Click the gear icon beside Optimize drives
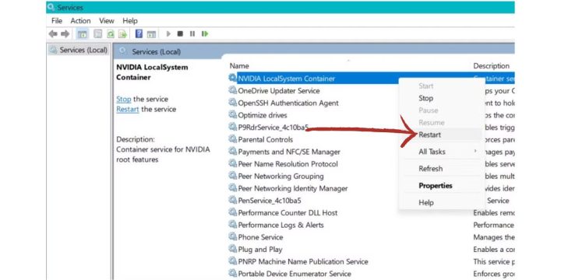The height and width of the screenshot is (280, 561). tap(233, 114)
